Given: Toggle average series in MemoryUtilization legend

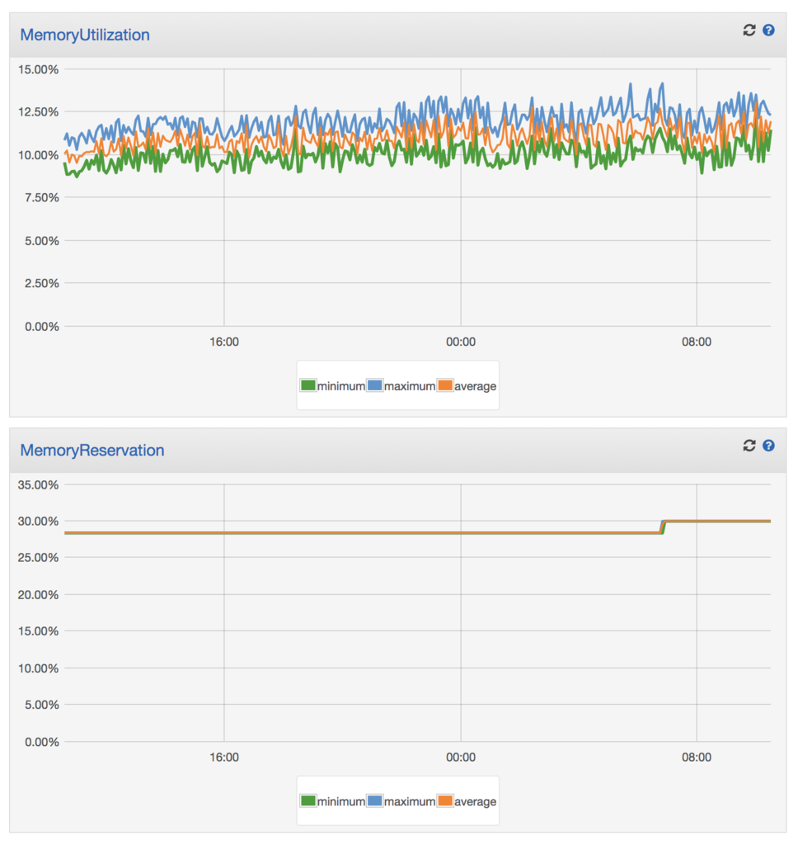Looking at the screenshot, I should [x=445, y=385].
